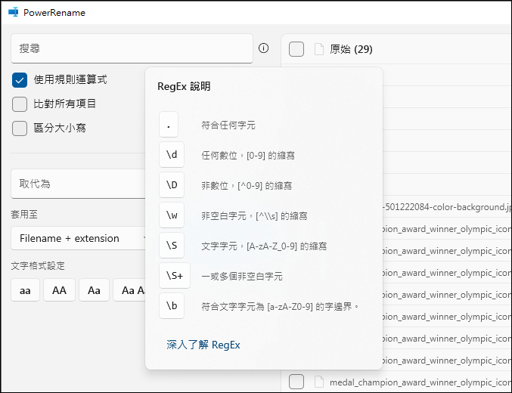The height and width of the screenshot is (393, 512).
Task: Click the 套用至 label
Action: [x=24, y=215]
